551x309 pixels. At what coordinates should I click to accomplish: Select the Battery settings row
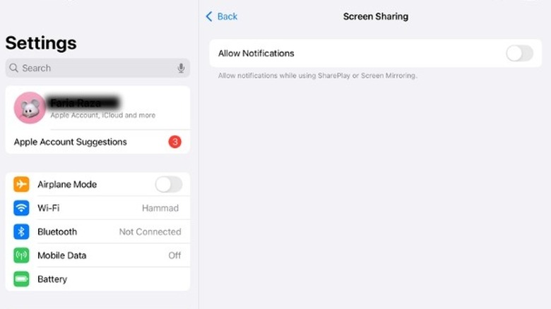click(x=97, y=279)
